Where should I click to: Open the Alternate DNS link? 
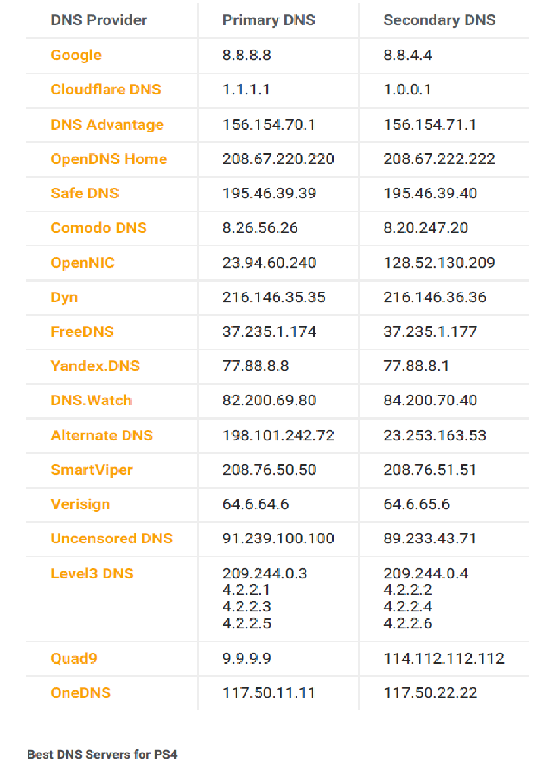point(102,436)
